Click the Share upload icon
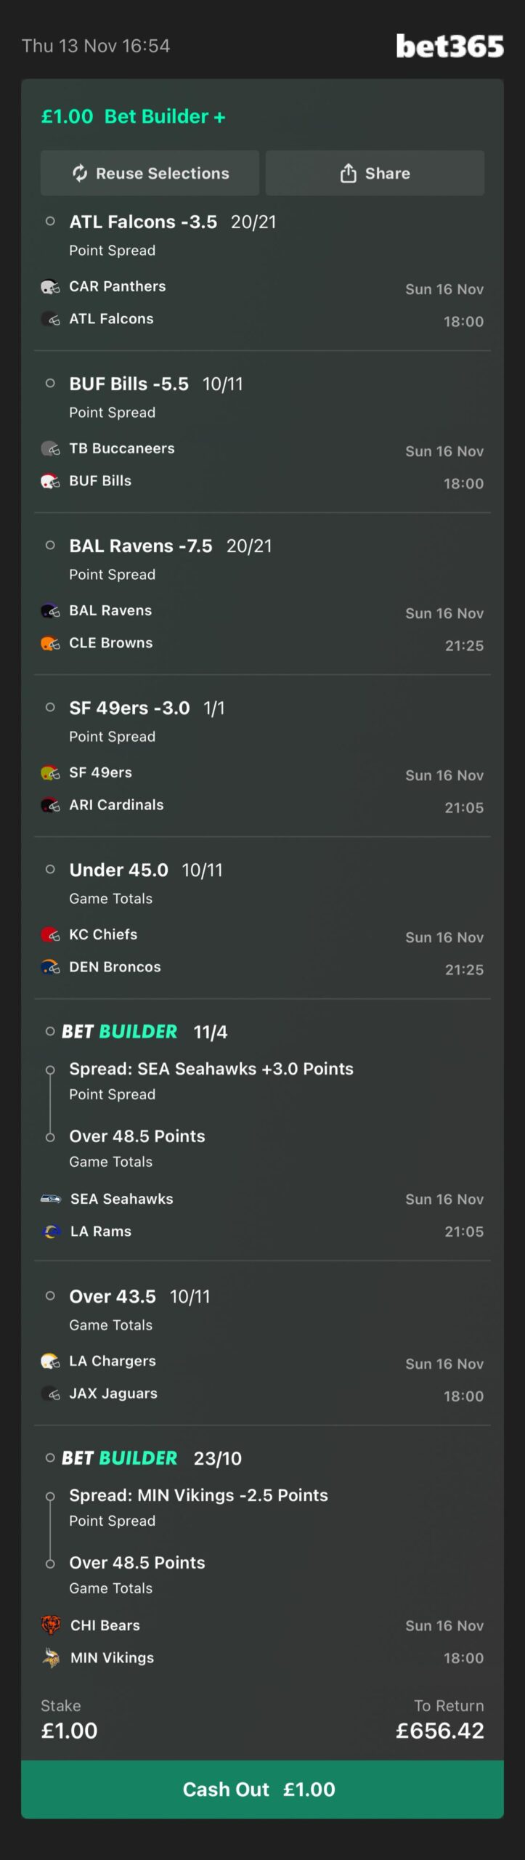 point(349,173)
